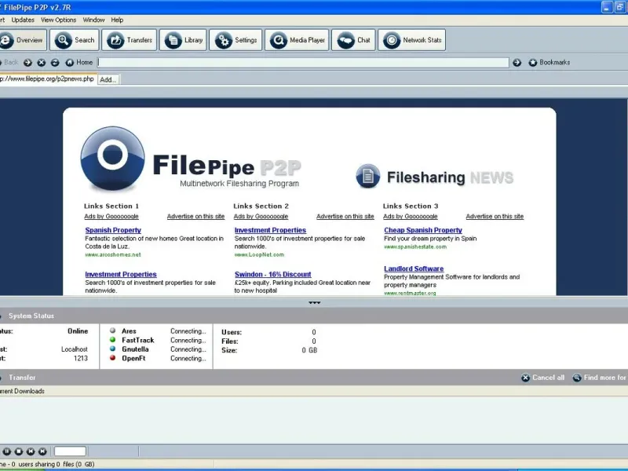Click Cancel all in the Transfer bar

[x=542, y=378]
